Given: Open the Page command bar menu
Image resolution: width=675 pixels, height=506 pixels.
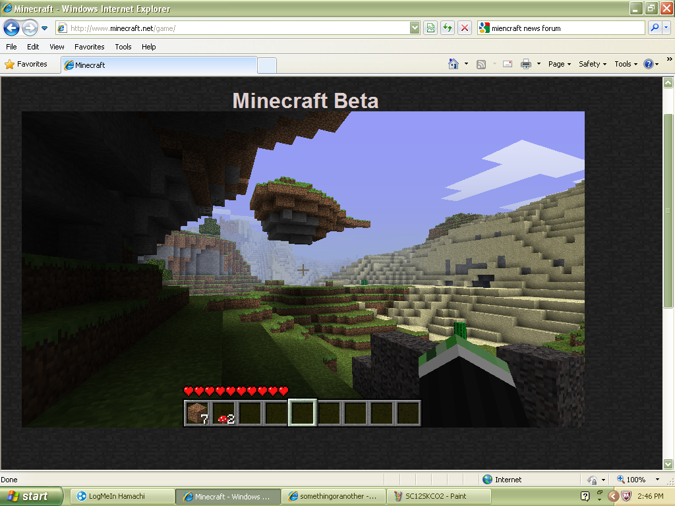Looking at the screenshot, I should point(559,64).
